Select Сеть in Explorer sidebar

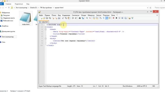tap(3, 42)
